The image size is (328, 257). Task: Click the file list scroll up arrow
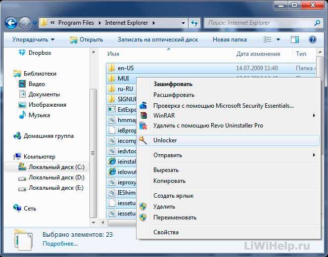pyautogui.click(x=320, y=51)
